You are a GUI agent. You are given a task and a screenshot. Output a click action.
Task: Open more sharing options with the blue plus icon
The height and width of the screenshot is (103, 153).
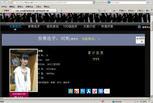click(101, 91)
